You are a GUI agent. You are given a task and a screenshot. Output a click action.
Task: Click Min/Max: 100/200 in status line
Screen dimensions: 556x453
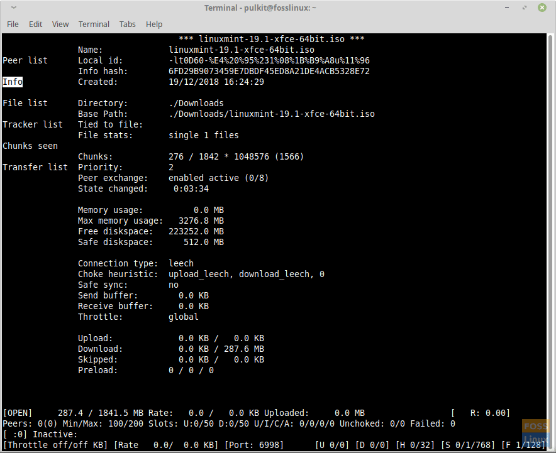click(103, 423)
